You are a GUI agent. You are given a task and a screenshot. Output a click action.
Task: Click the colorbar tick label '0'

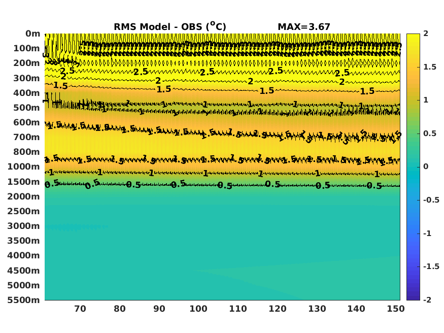(x=426, y=167)
